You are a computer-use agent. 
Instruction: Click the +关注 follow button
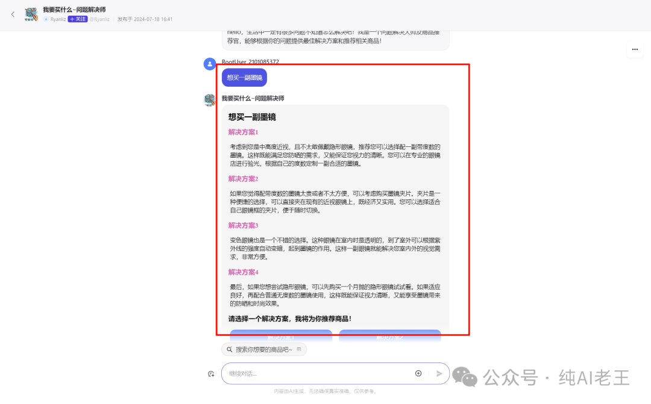tap(78, 19)
